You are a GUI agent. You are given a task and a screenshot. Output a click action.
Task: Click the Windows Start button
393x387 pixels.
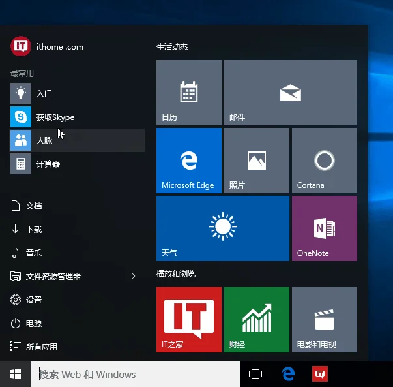click(16, 374)
